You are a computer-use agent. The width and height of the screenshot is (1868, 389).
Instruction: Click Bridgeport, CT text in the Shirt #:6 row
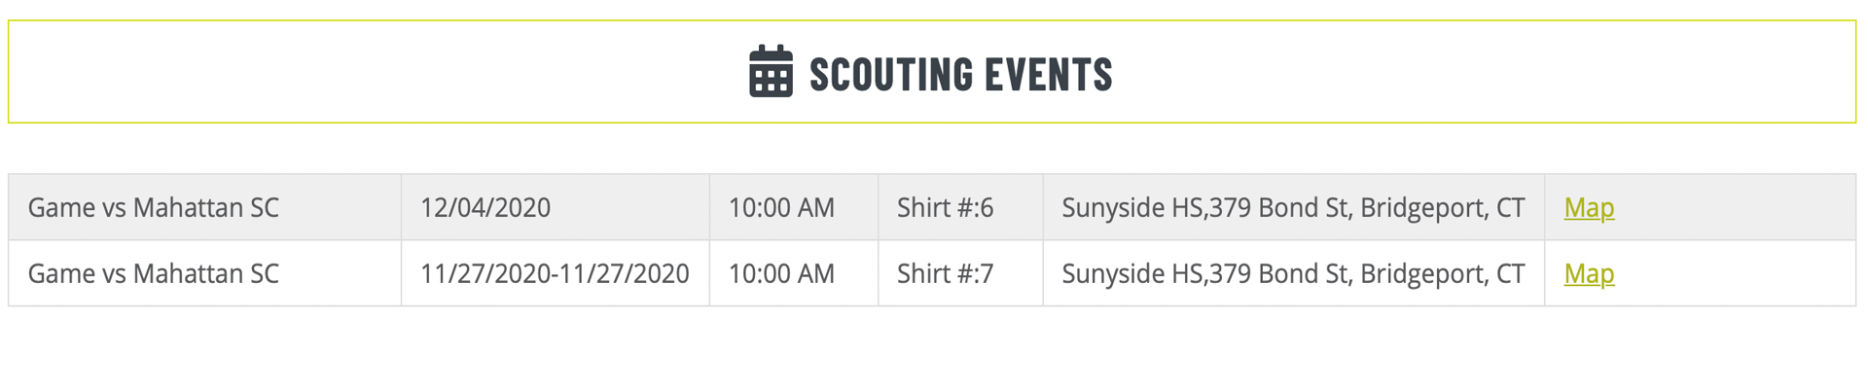click(1443, 207)
